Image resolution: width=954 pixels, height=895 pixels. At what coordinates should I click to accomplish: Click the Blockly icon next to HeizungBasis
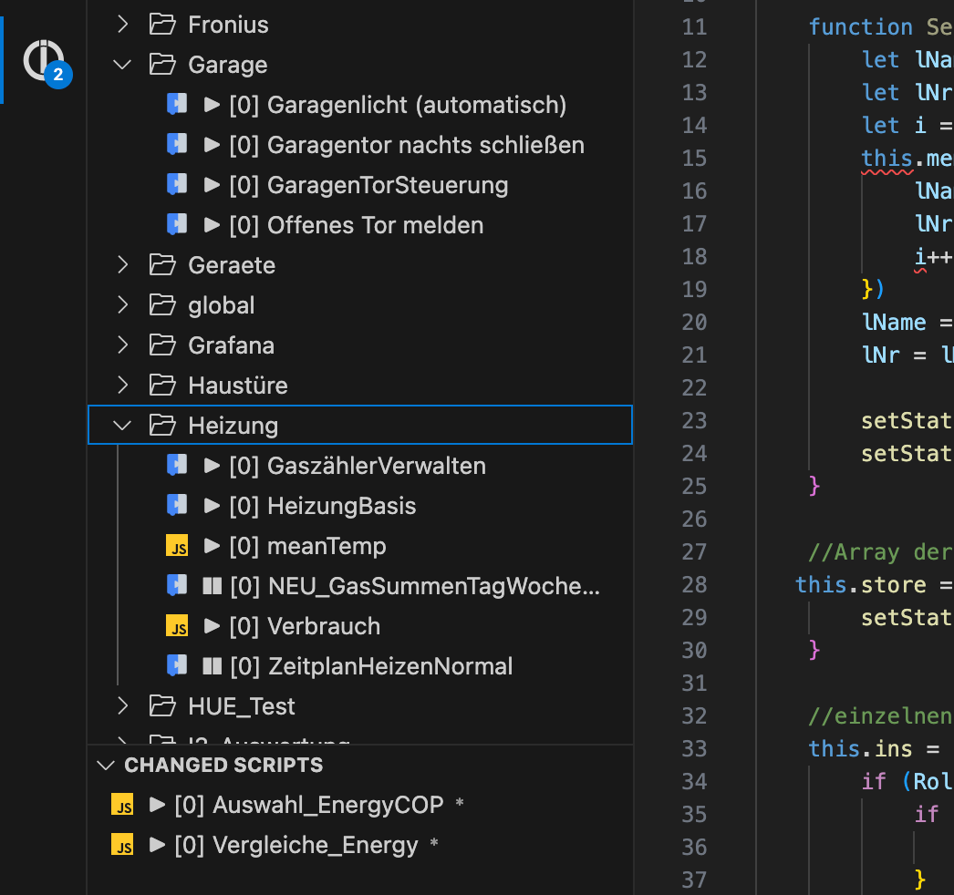(x=177, y=506)
